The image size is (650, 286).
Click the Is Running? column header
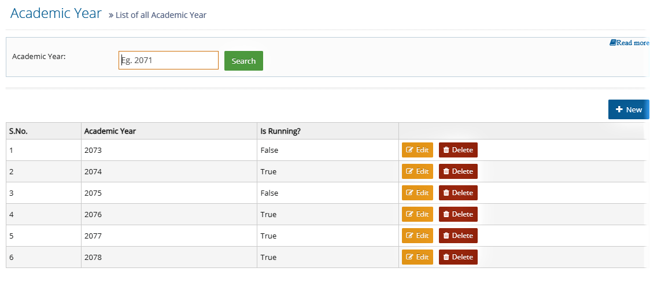click(x=280, y=131)
